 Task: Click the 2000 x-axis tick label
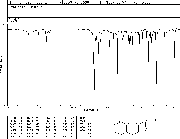click(x=74, y=108)
